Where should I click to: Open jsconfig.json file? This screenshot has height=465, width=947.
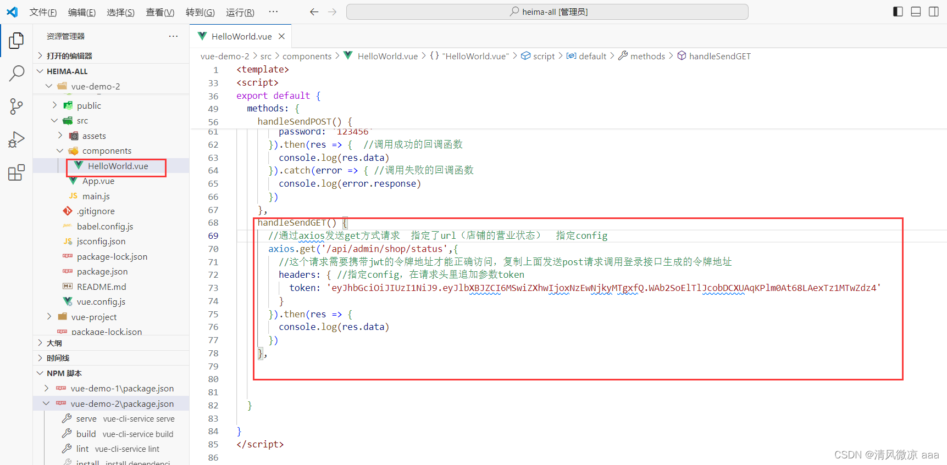click(x=111, y=242)
